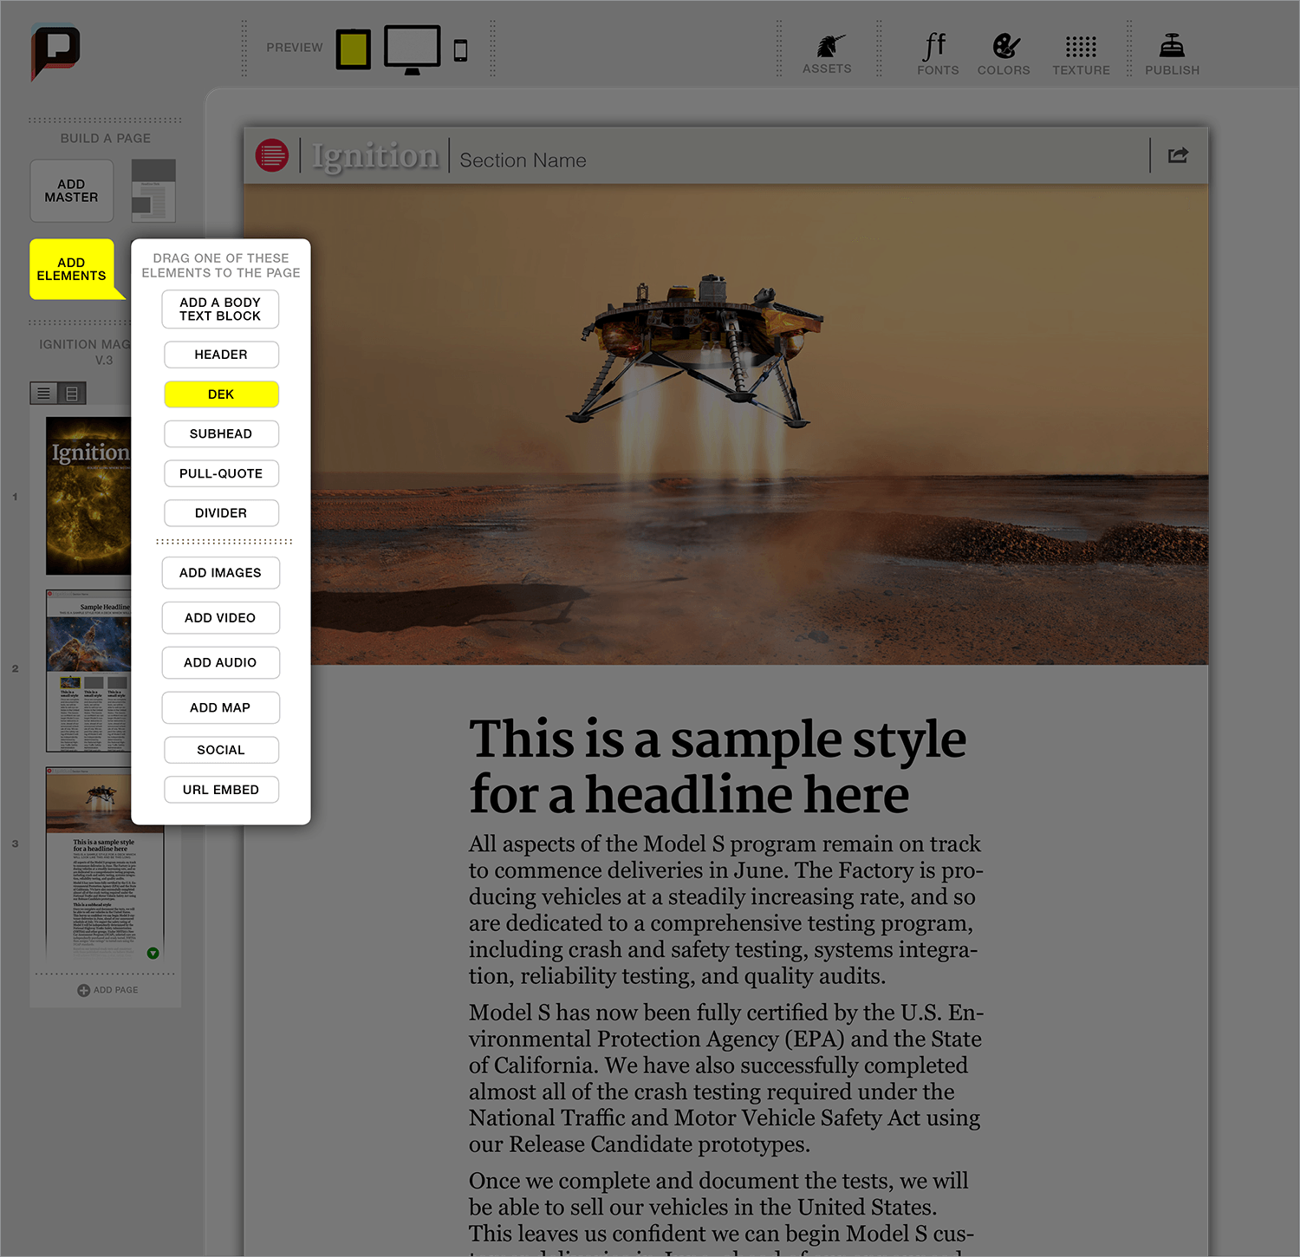Click the Add Audio button
Viewport: 1300px width, 1257px height.
click(220, 662)
